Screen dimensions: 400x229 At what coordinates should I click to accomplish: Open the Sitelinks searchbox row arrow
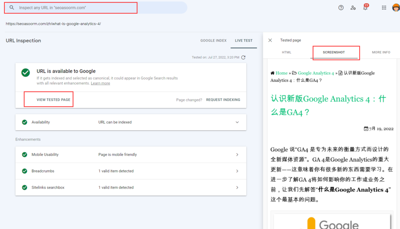(x=237, y=187)
